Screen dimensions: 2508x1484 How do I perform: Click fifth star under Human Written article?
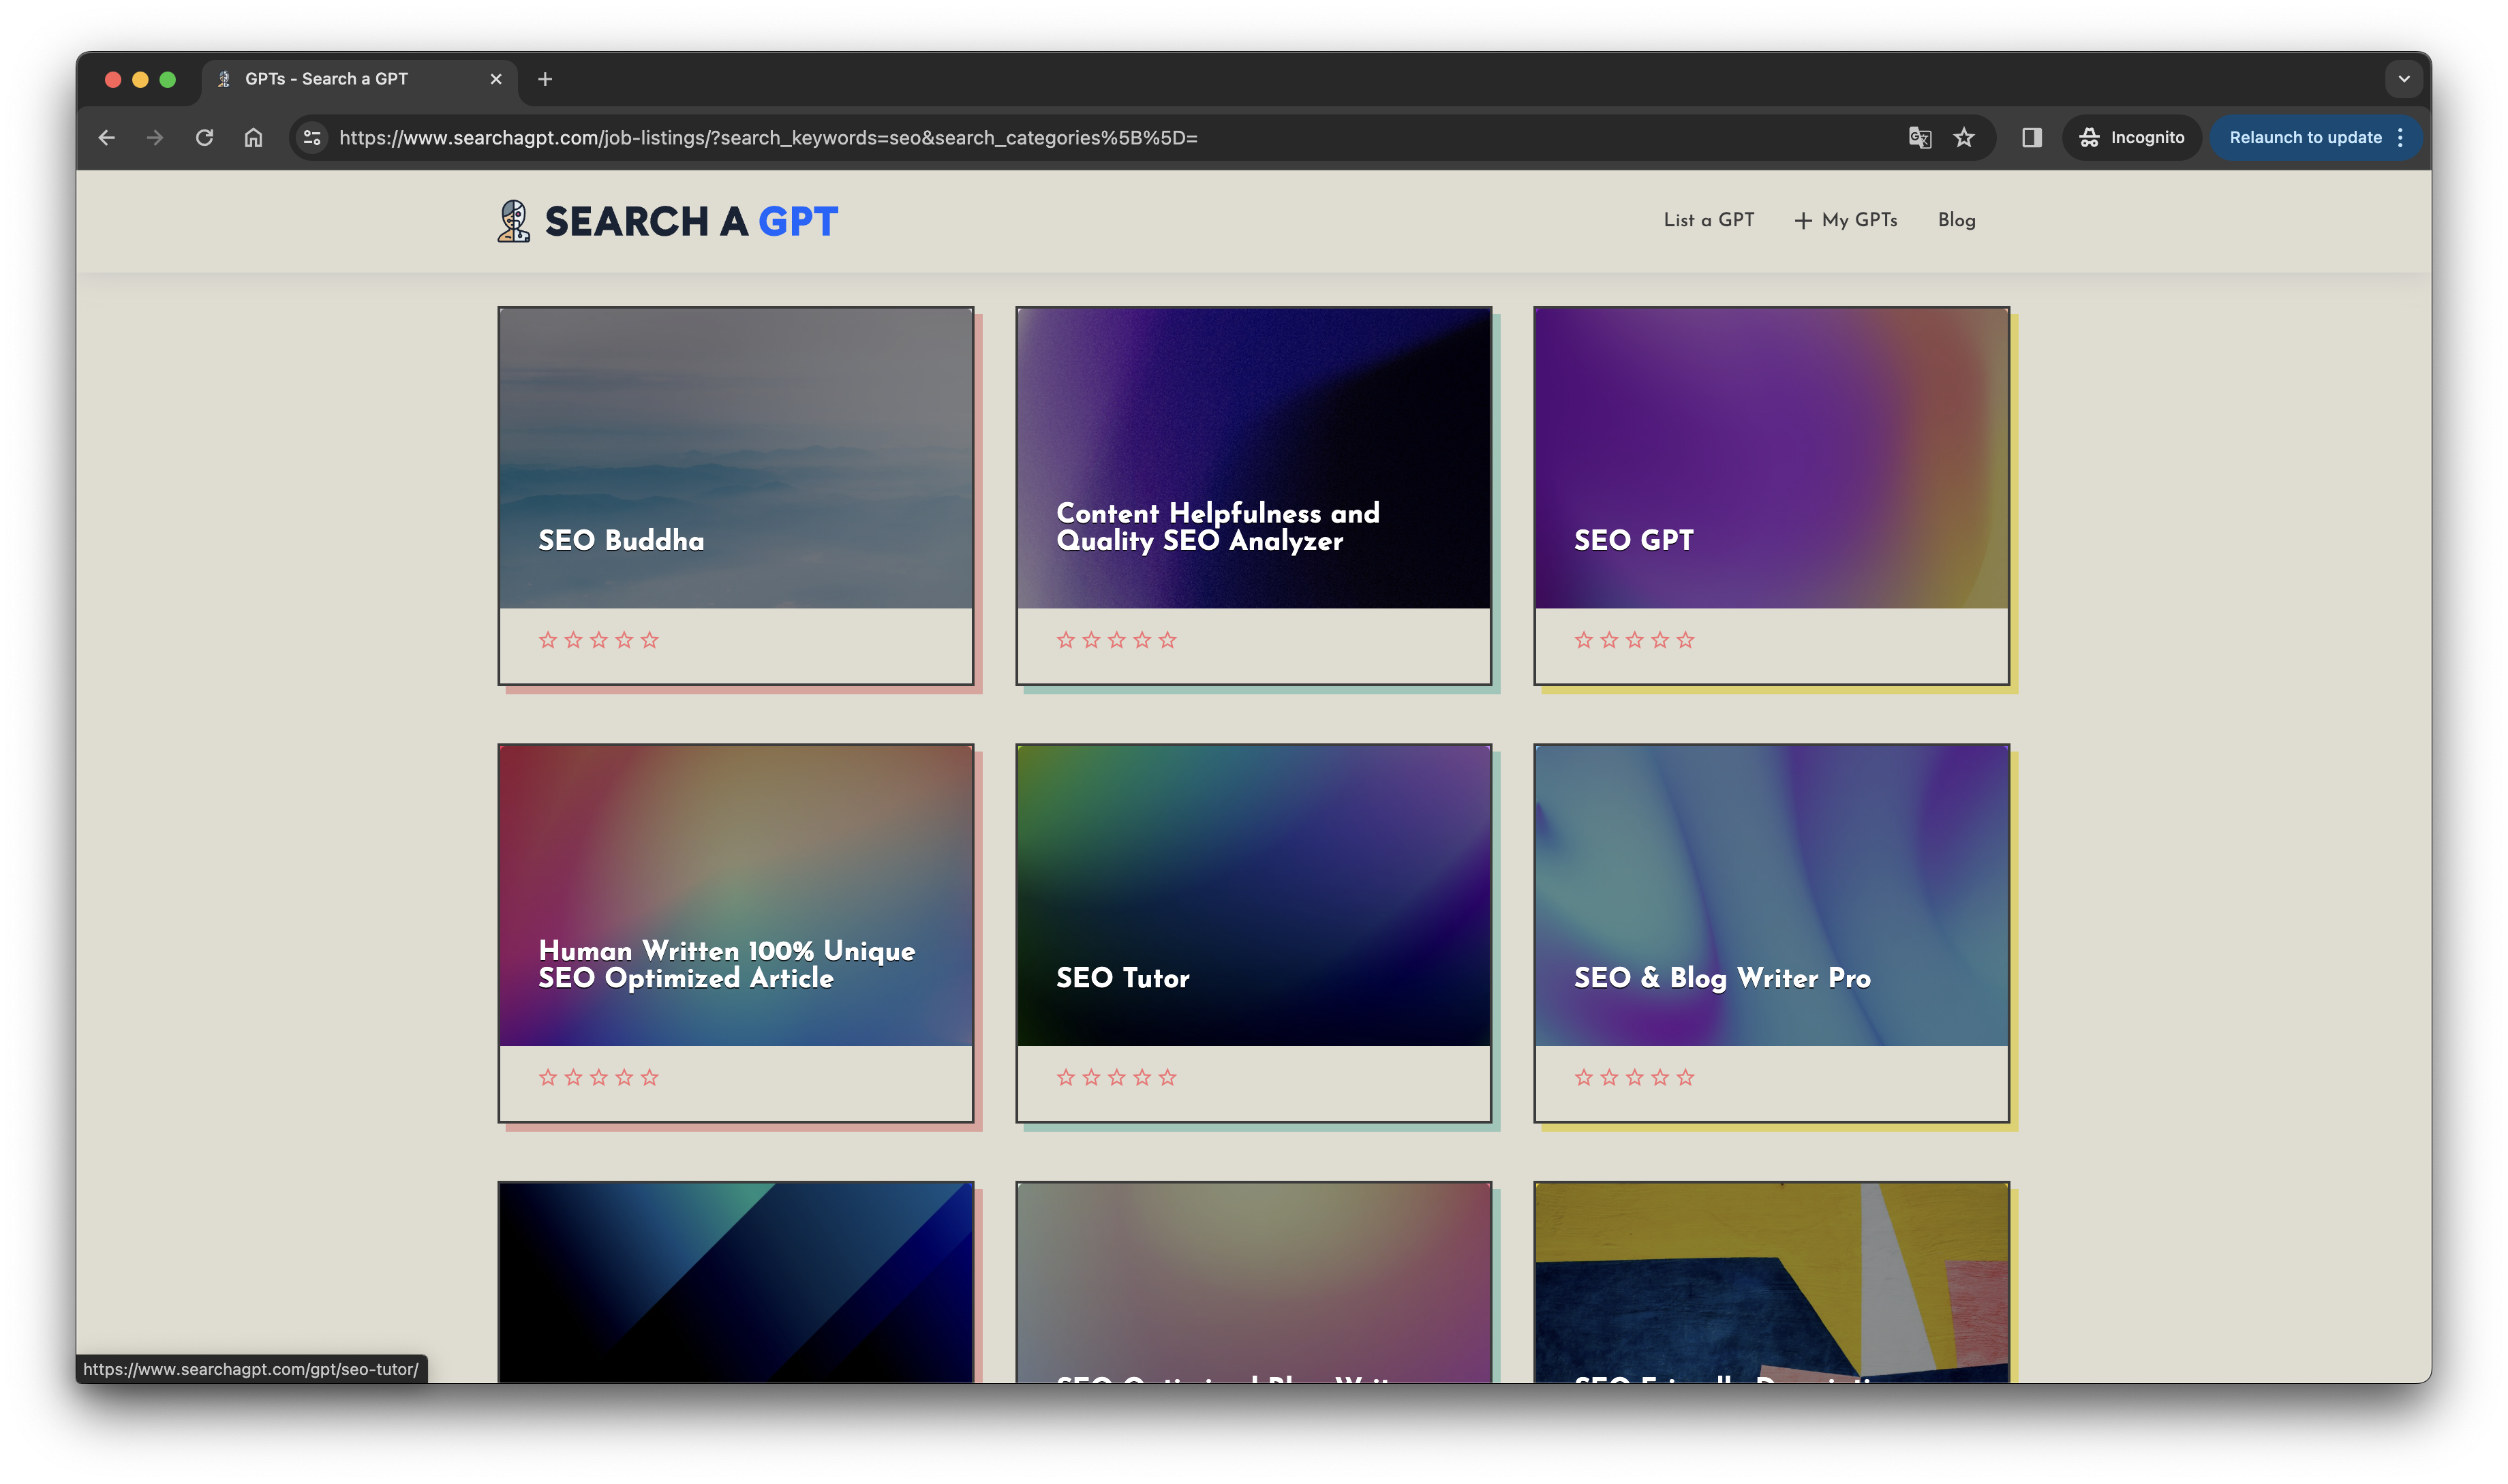click(650, 1078)
